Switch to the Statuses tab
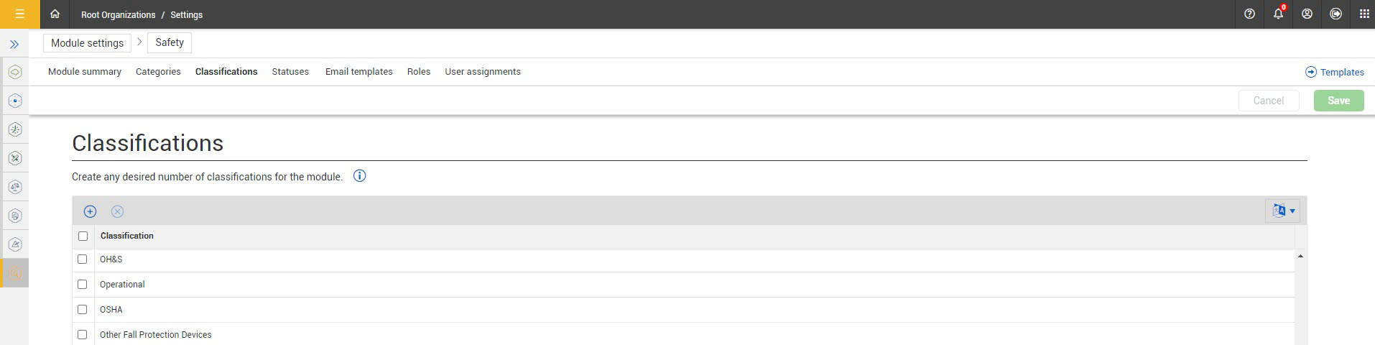The height and width of the screenshot is (345, 1375). [290, 72]
